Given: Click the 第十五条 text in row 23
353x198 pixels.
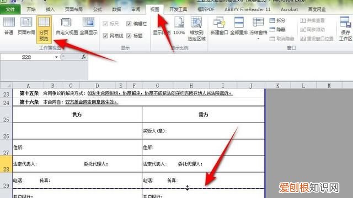Looking at the screenshot, I should (x=29, y=93).
